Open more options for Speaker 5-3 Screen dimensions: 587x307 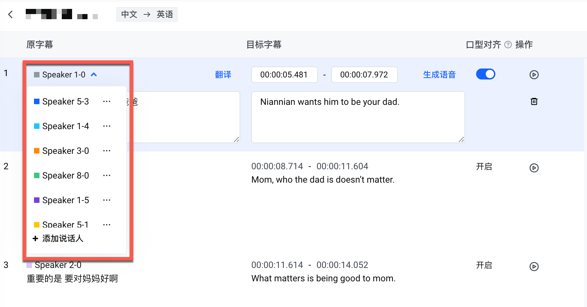107,101
